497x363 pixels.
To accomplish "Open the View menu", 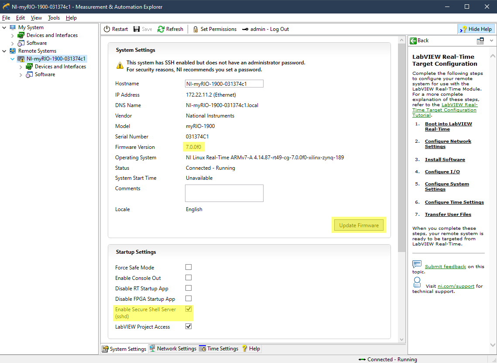I will click(x=36, y=18).
